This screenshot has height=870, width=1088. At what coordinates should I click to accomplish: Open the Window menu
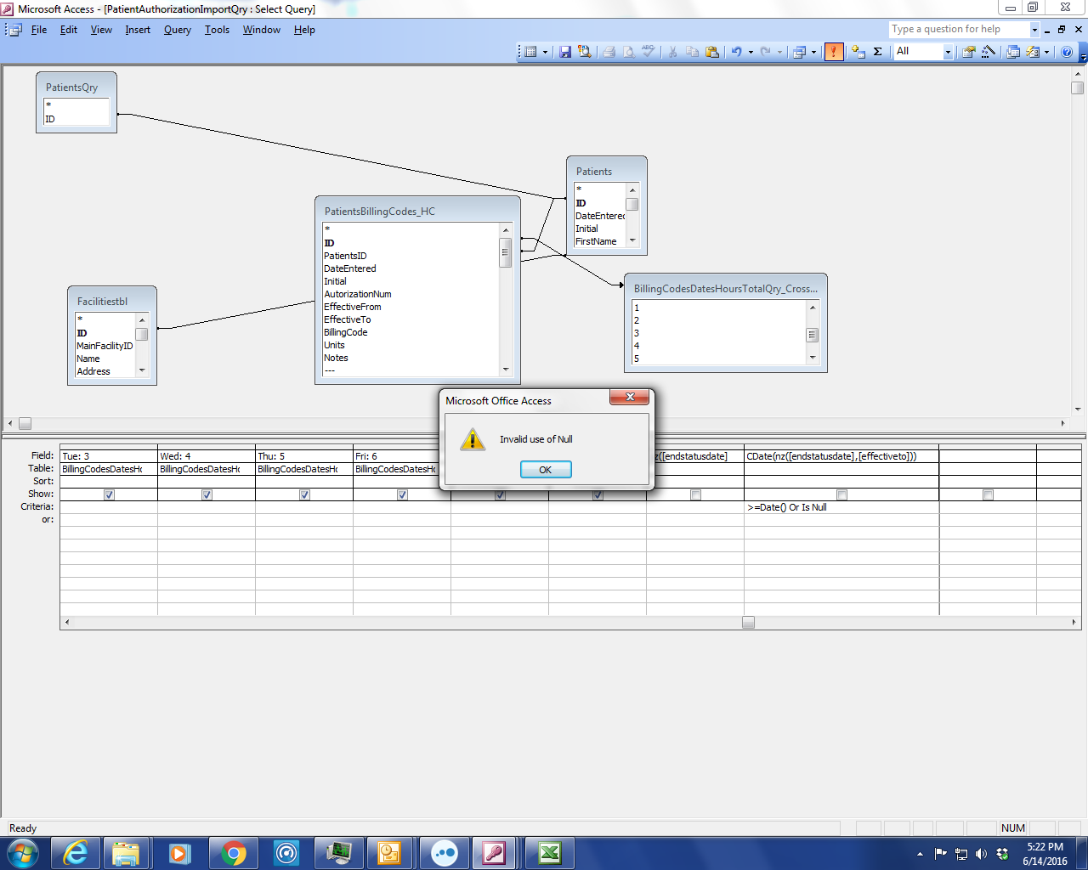click(261, 30)
